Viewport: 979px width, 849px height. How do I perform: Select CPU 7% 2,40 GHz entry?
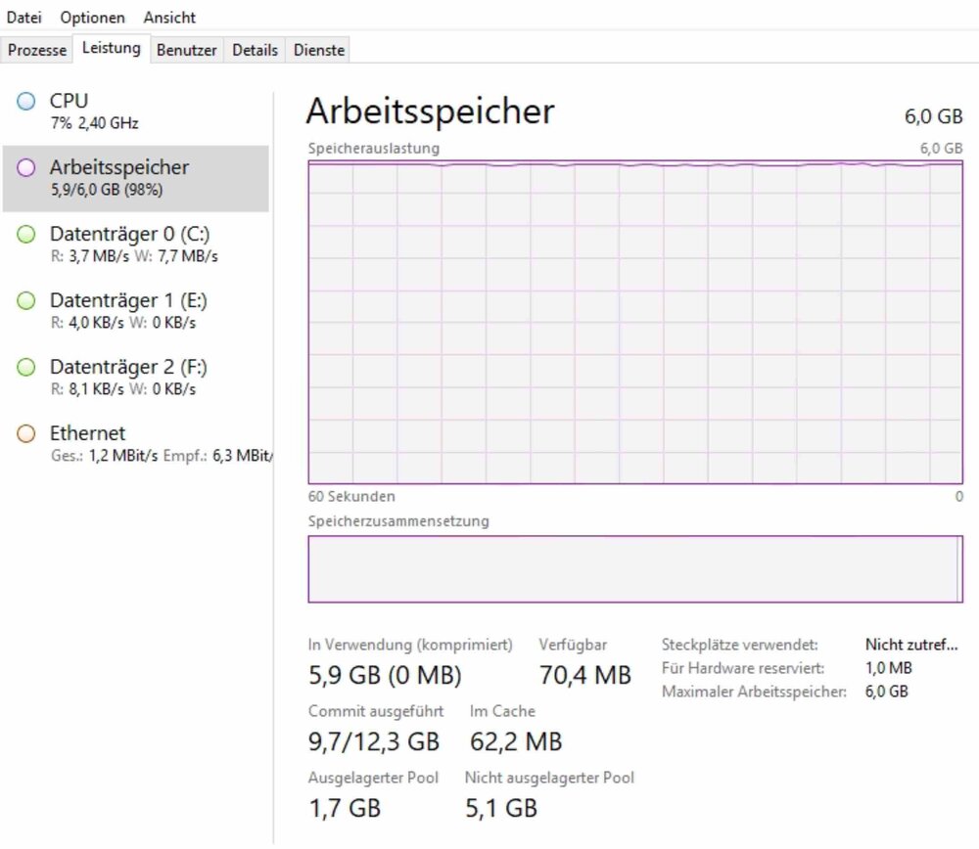coord(94,111)
